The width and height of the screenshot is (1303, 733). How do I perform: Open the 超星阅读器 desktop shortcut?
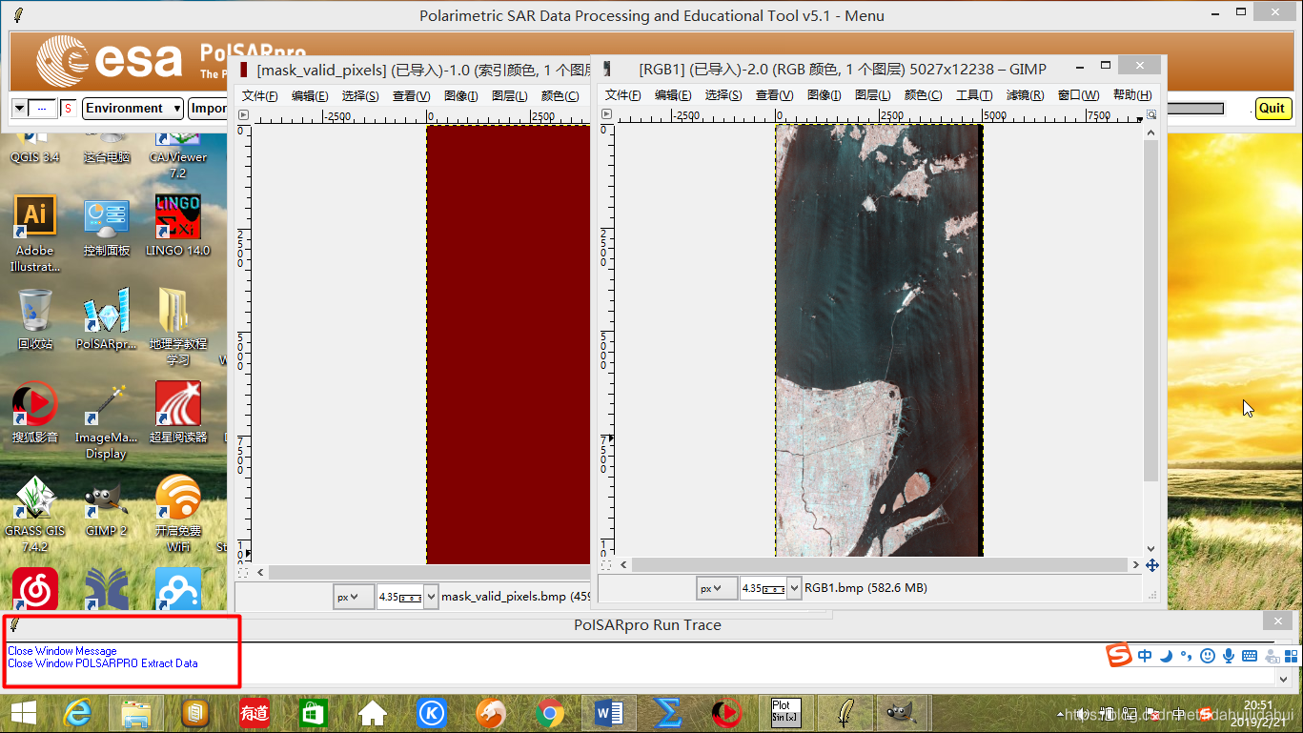(177, 413)
